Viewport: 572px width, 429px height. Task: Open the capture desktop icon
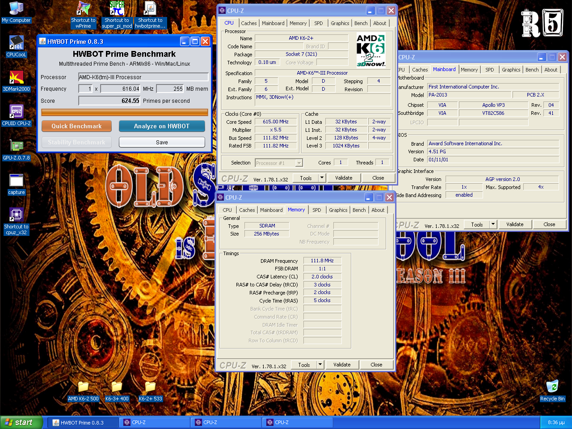coord(16,181)
